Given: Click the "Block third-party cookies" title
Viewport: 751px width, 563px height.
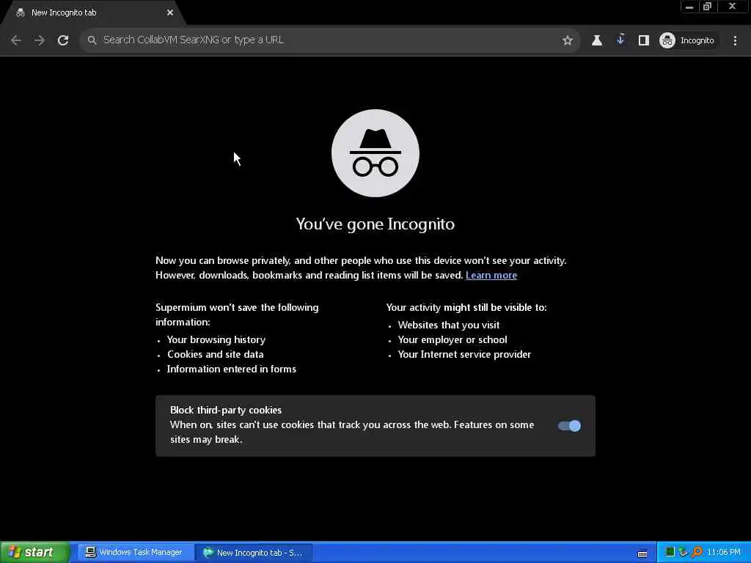Looking at the screenshot, I should [226, 411].
